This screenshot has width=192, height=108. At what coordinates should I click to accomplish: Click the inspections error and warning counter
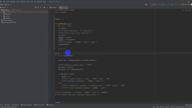pos(186,10)
